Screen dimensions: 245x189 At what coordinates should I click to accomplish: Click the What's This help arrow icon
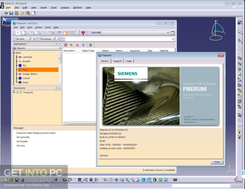[x=55, y=180]
